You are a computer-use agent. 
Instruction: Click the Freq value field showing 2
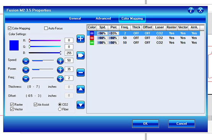pyautogui.click(x=69, y=78)
